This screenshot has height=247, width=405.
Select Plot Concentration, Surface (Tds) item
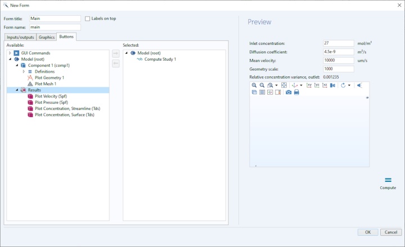65,115
